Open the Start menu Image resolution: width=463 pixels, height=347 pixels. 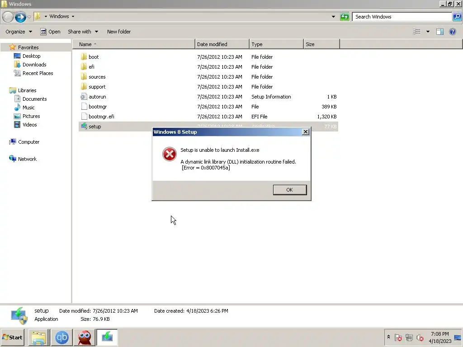[12, 337]
